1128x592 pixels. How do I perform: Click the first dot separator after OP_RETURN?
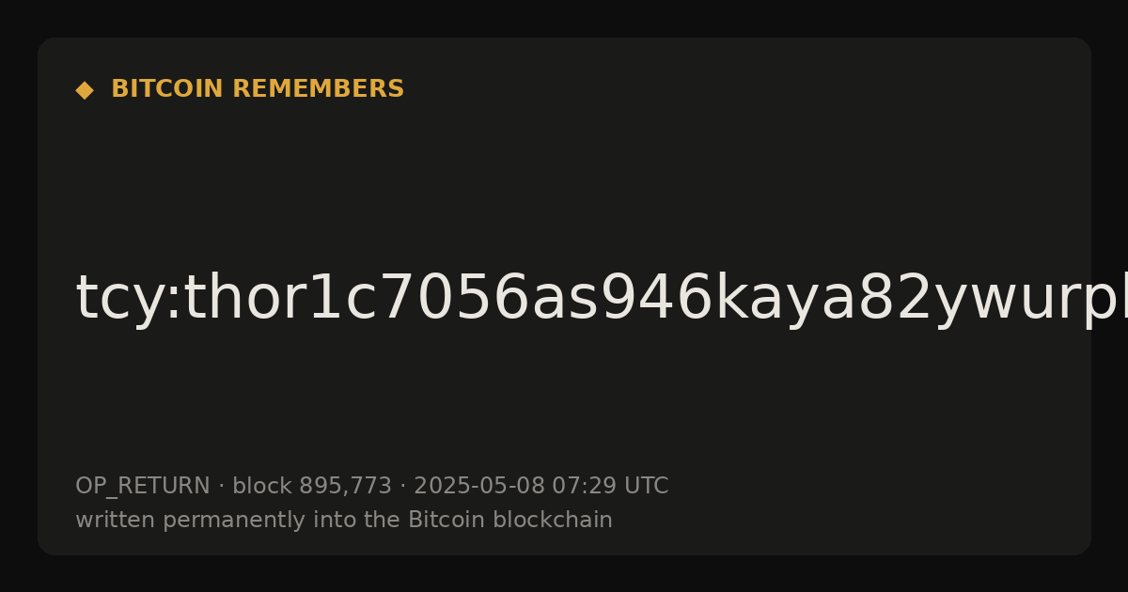(221, 487)
